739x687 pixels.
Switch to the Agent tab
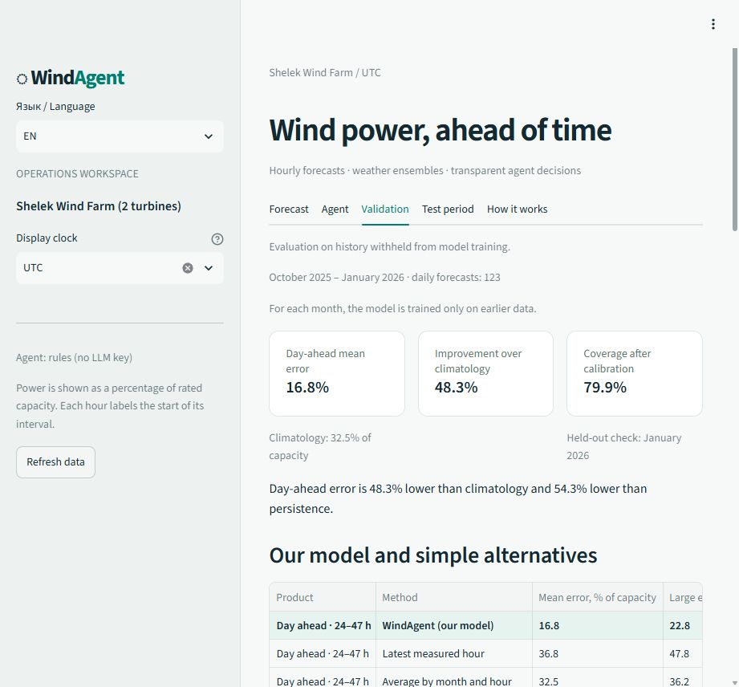pyautogui.click(x=335, y=209)
